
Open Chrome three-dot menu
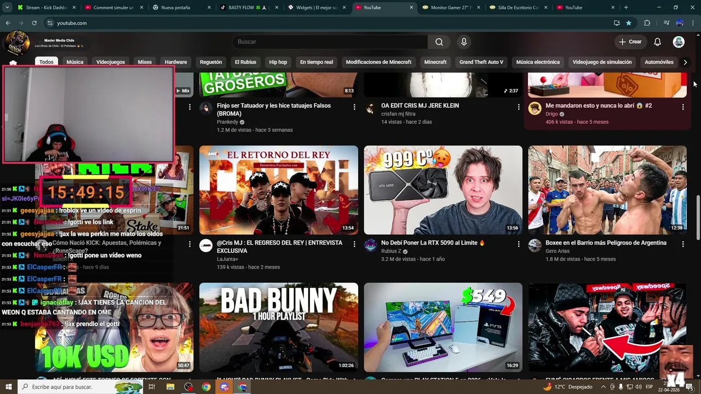[693, 23]
